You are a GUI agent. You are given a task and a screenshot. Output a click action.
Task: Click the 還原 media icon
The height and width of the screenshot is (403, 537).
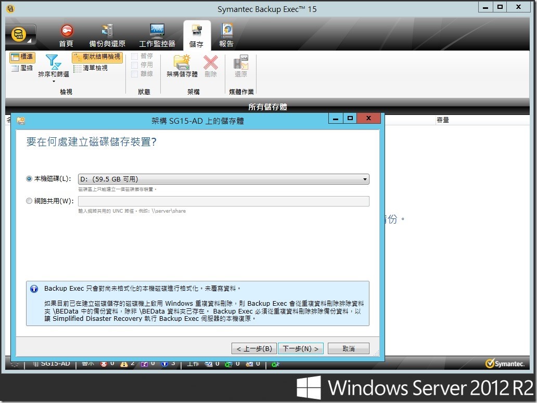241,62
